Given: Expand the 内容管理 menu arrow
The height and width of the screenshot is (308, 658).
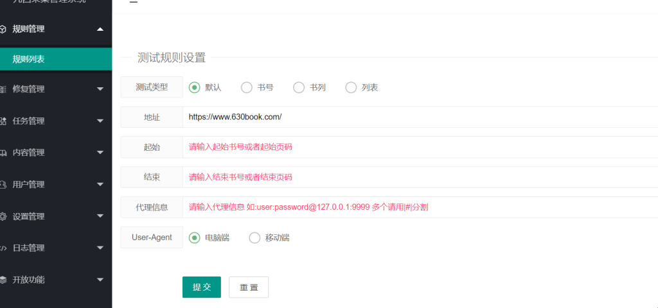Looking at the screenshot, I should 100,153.
